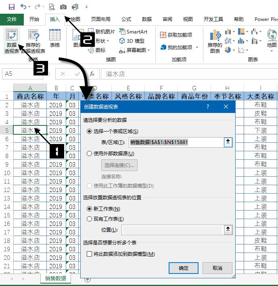Image resolution: width=278 pixels, height=286 pixels.
Task: Check 将此数据添加到数据模型 checkbox
Action: [x=89, y=254]
